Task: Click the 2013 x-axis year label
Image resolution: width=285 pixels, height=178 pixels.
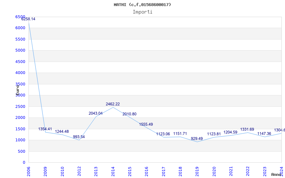Action: point(96,172)
